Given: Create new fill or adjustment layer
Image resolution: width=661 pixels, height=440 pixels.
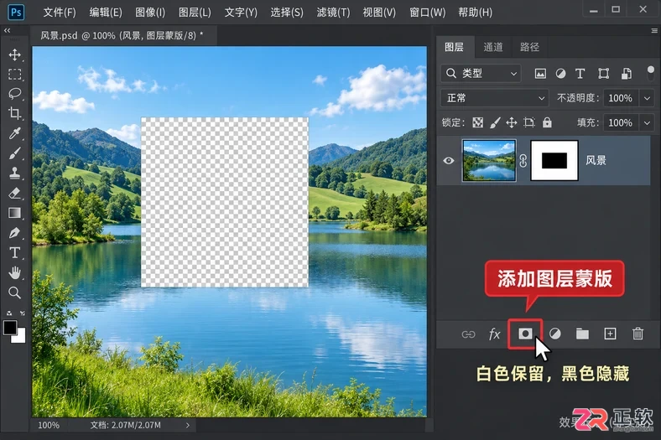Looking at the screenshot, I should [x=555, y=334].
